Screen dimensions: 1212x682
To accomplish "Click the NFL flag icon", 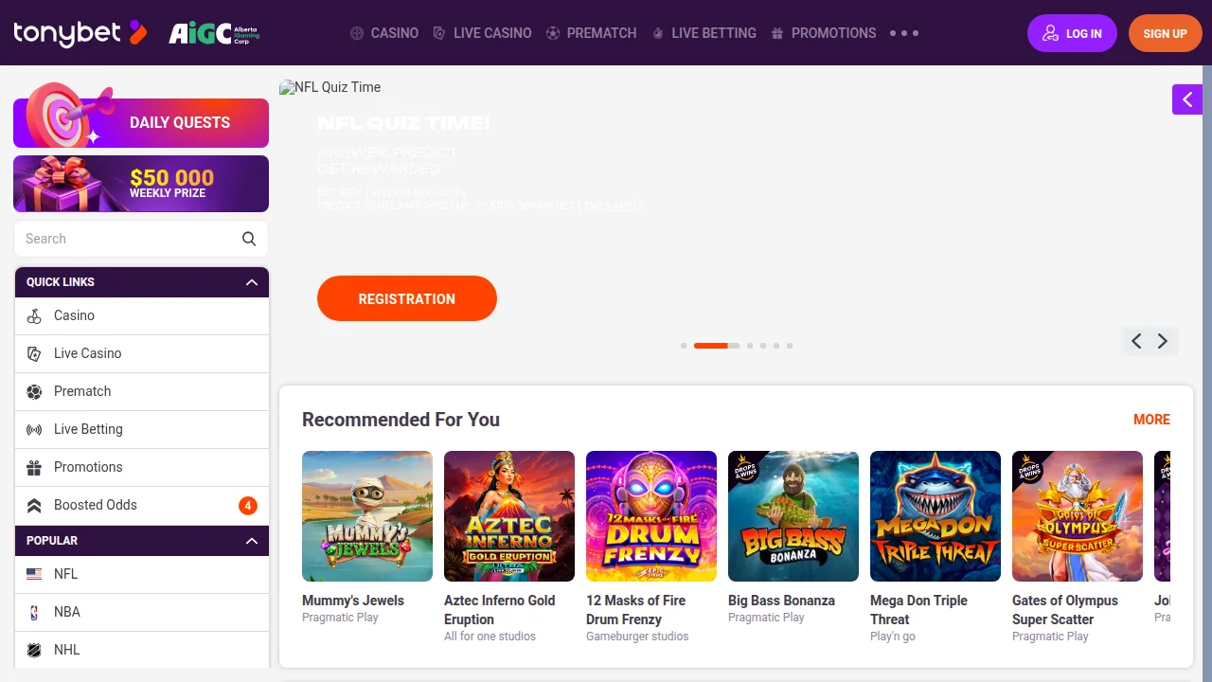I will 34,574.
